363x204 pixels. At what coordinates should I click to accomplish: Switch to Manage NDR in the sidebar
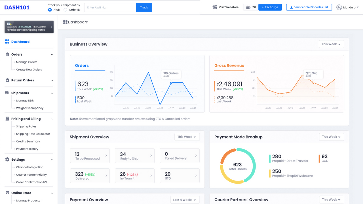click(25, 100)
